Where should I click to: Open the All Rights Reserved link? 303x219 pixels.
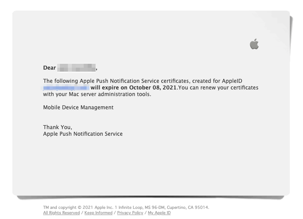point(61,213)
